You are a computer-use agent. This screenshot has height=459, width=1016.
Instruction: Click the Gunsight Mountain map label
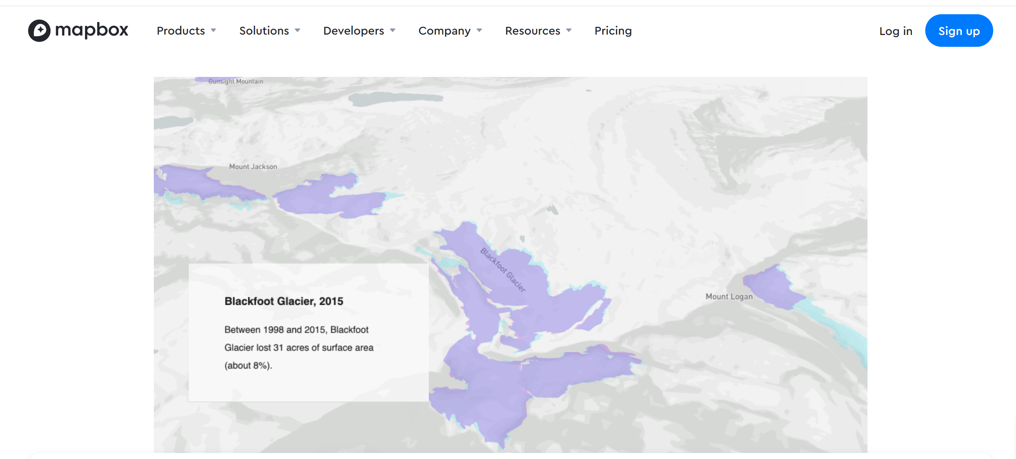(x=236, y=81)
